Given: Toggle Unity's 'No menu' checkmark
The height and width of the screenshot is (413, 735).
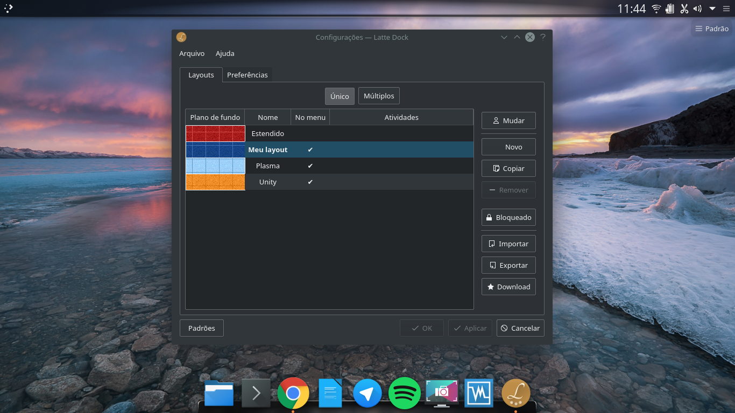Looking at the screenshot, I should [x=310, y=182].
